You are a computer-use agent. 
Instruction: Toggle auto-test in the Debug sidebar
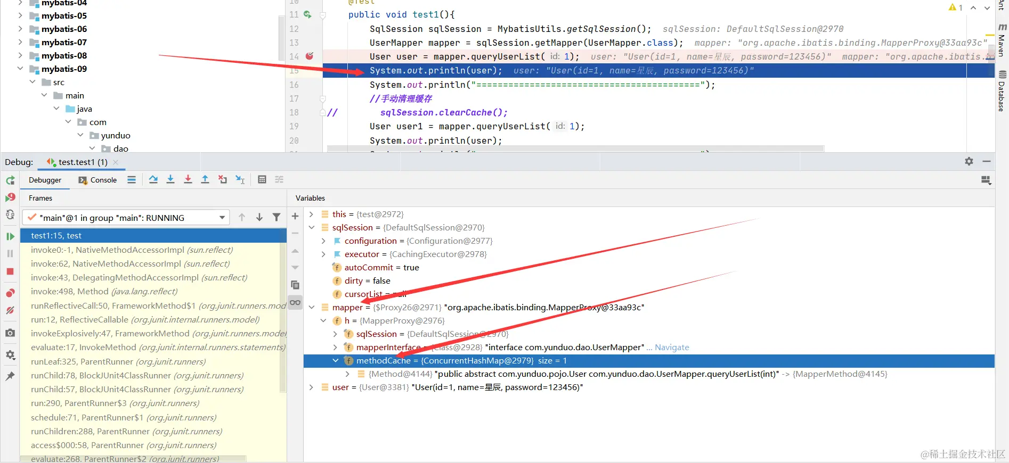click(x=10, y=214)
